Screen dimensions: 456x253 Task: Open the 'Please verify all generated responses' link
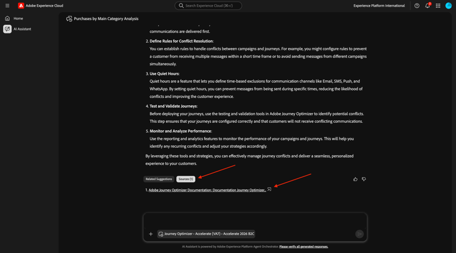[303, 246]
